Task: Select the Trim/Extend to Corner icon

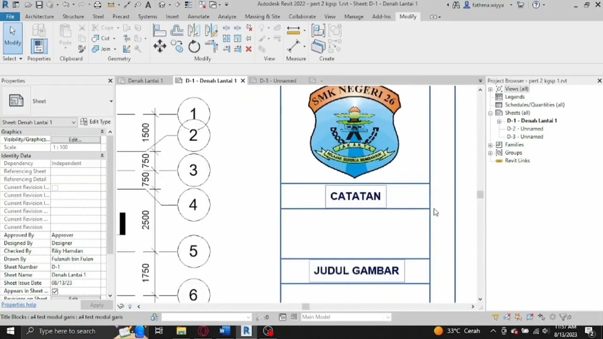Action: point(211,46)
